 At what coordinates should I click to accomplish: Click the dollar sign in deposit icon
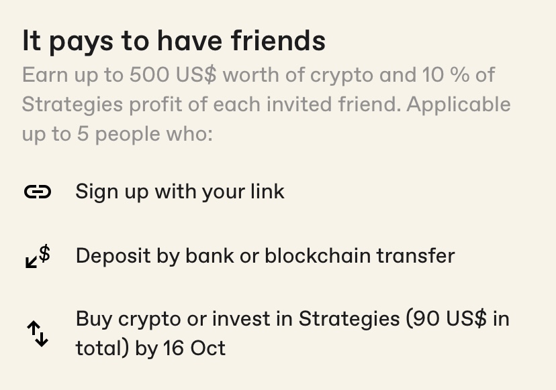point(44,253)
